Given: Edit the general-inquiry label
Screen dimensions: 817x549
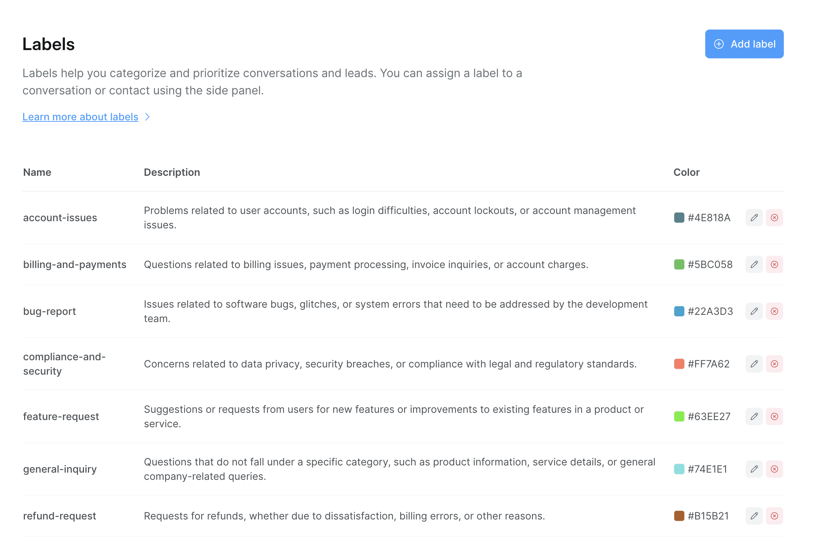Looking at the screenshot, I should (754, 469).
